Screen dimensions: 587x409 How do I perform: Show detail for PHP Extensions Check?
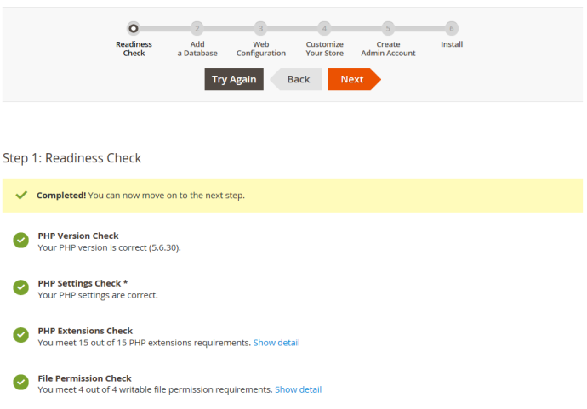pos(276,343)
